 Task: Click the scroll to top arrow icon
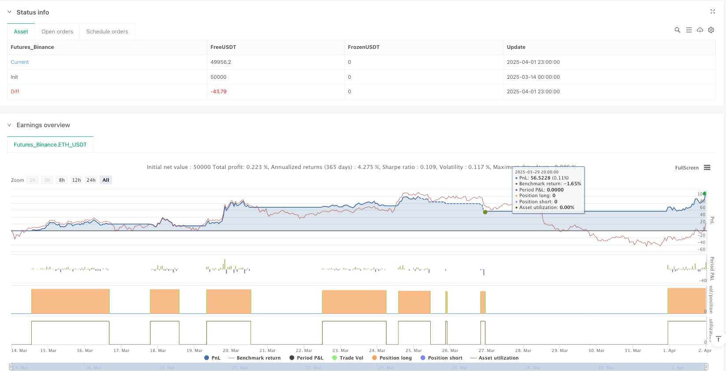(718, 339)
